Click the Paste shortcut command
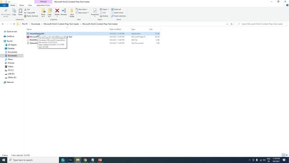Image resolution: width=289 pixels, height=163 pixels. tap(31, 16)
